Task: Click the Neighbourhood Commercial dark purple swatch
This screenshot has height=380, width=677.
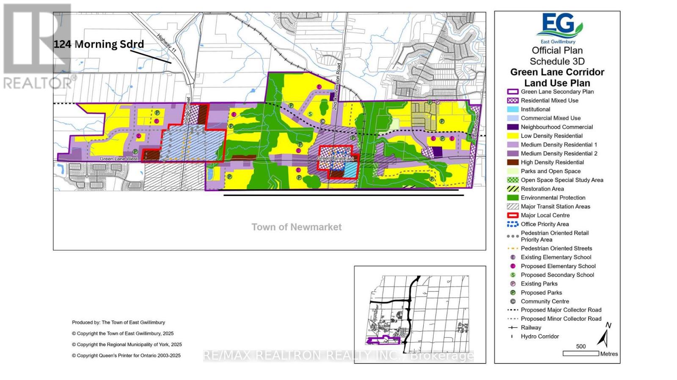Action: (513, 127)
